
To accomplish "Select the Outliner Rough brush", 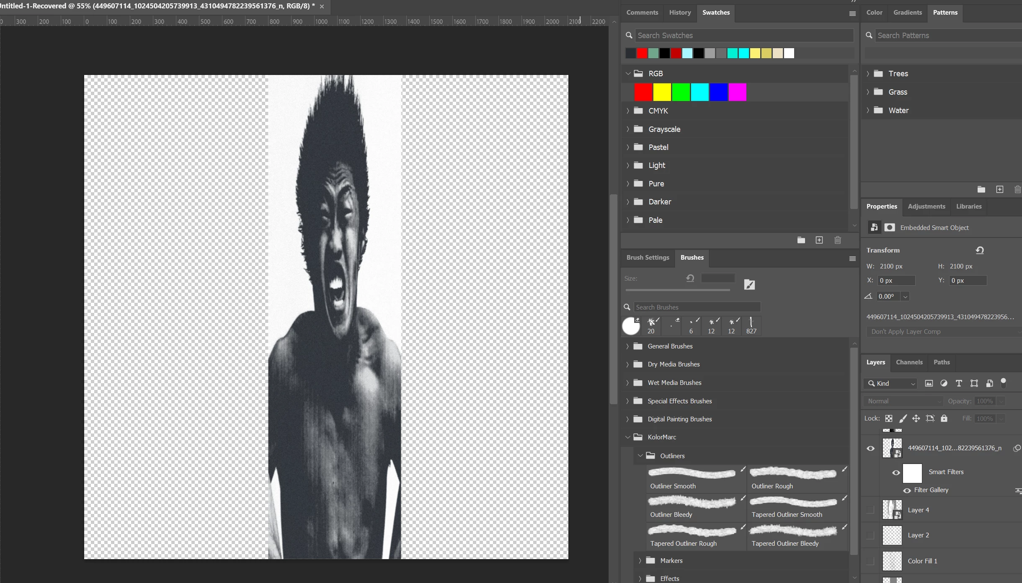I will 793,478.
